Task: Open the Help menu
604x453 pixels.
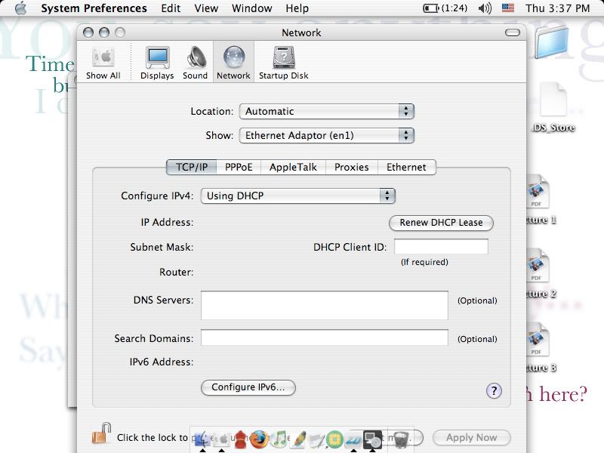Action: pos(297,8)
